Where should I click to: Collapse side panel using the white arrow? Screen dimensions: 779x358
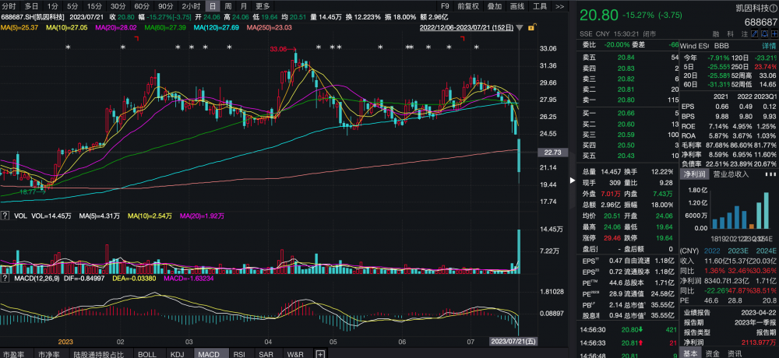point(573,181)
